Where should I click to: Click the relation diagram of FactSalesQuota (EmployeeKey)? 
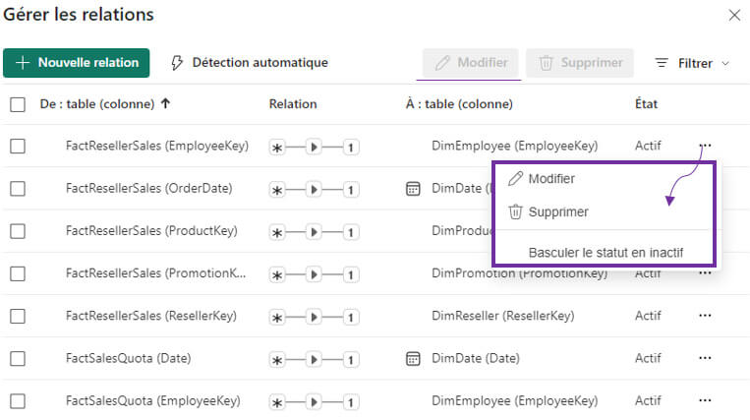pos(314,402)
